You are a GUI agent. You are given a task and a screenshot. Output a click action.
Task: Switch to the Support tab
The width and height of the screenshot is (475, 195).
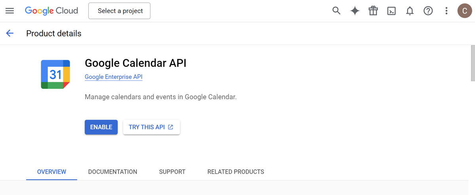click(x=172, y=172)
